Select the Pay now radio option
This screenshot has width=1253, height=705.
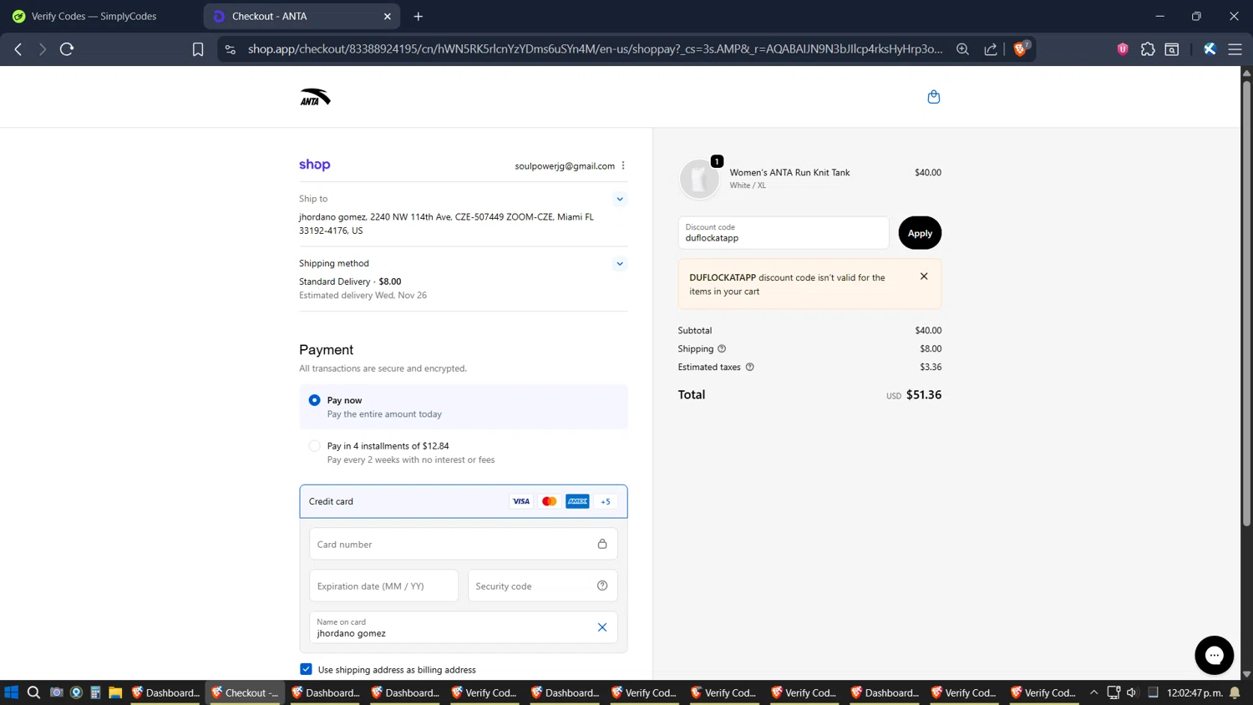point(314,400)
